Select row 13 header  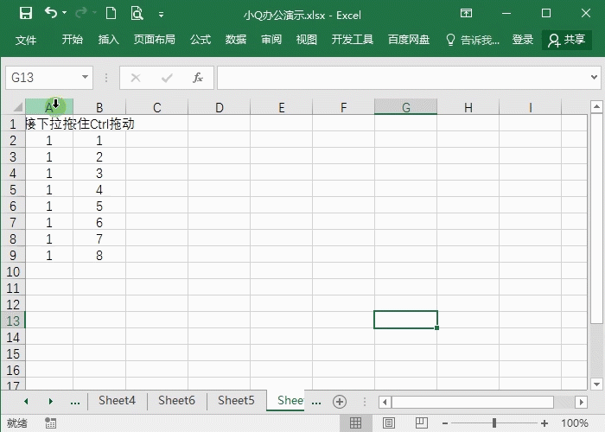pyautogui.click(x=13, y=321)
